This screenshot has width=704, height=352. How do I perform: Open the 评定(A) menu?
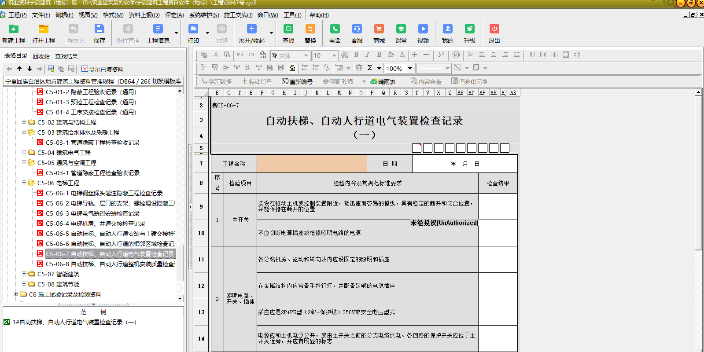(x=174, y=15)
